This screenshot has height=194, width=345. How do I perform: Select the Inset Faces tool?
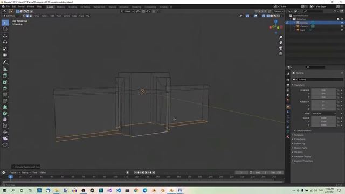(x=5, y=82)
